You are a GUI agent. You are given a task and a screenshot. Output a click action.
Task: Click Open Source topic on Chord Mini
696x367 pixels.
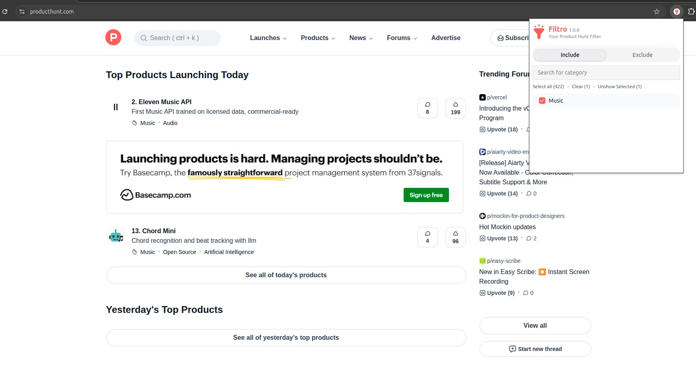pos(179,252)
